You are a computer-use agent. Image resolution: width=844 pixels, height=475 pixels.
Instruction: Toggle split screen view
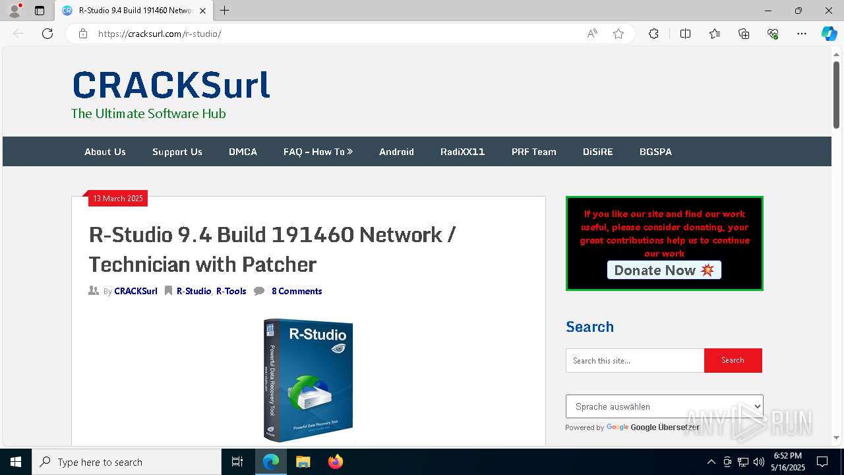point(685,34)
